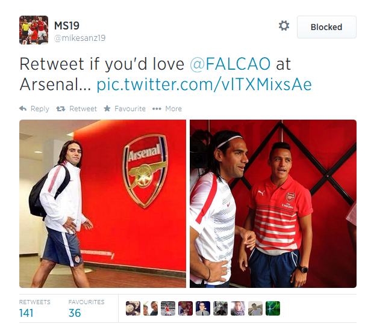View the 141 retweets count
The image size is (365, 324).
click(26, 313)
